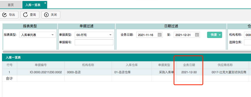The width and height of the screenshot is (251, 97).
Task: Click the 导出 export button
Action: pos(9,15)
